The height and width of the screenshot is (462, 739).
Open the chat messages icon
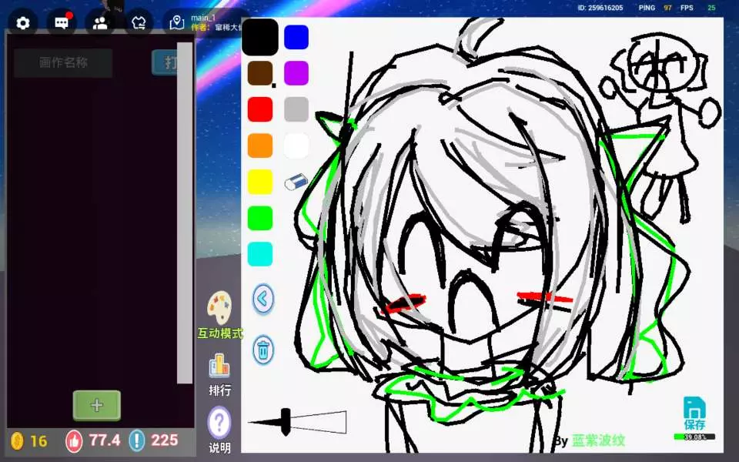(x=62, y=23)
